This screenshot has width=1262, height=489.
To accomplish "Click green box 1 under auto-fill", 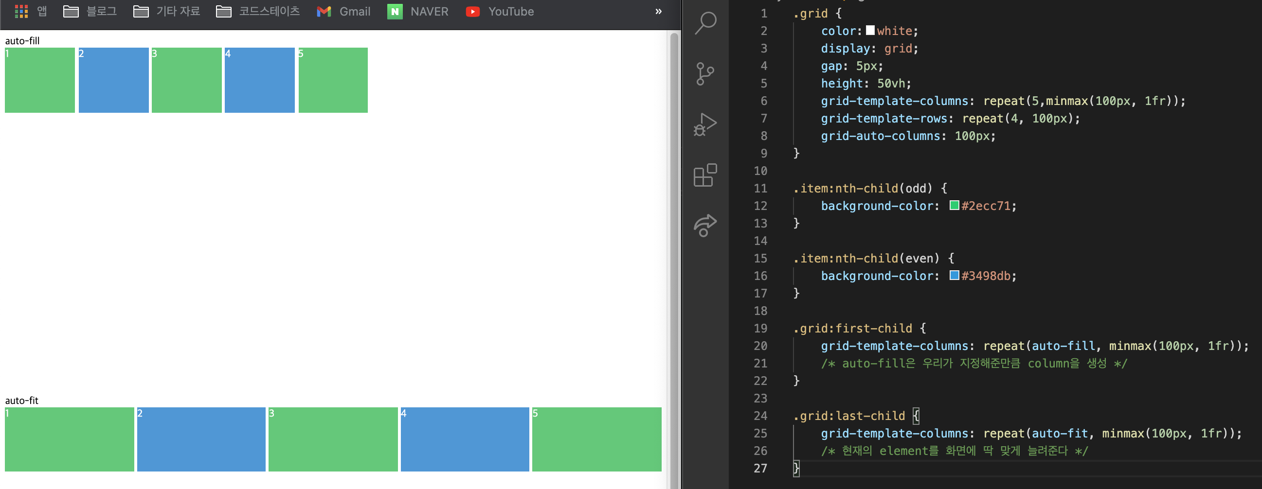I will 40,80.
